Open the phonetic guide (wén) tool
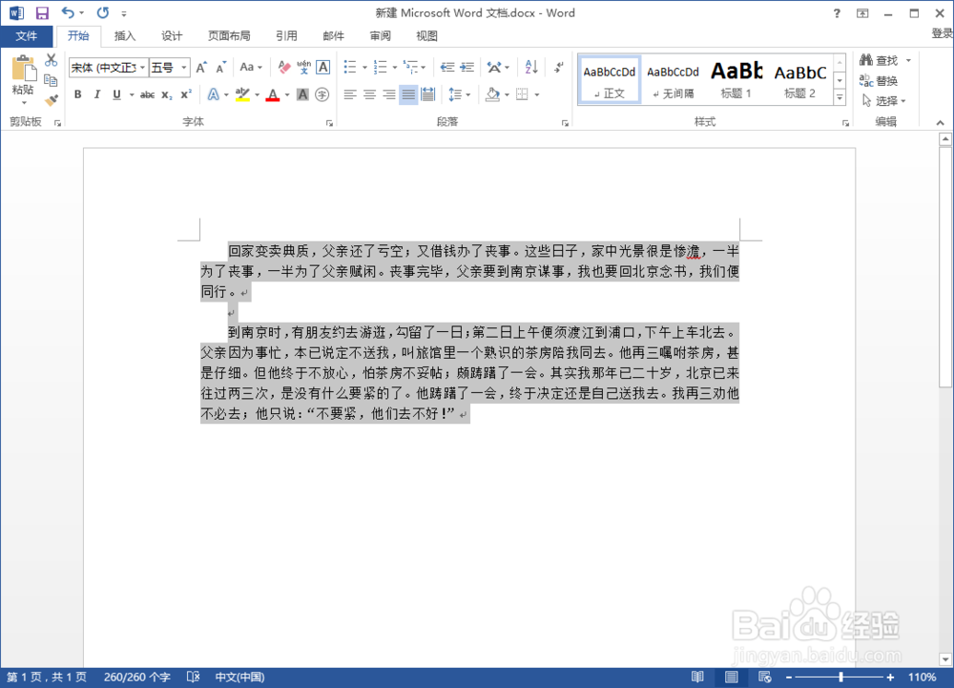 (x=303, y=68)
